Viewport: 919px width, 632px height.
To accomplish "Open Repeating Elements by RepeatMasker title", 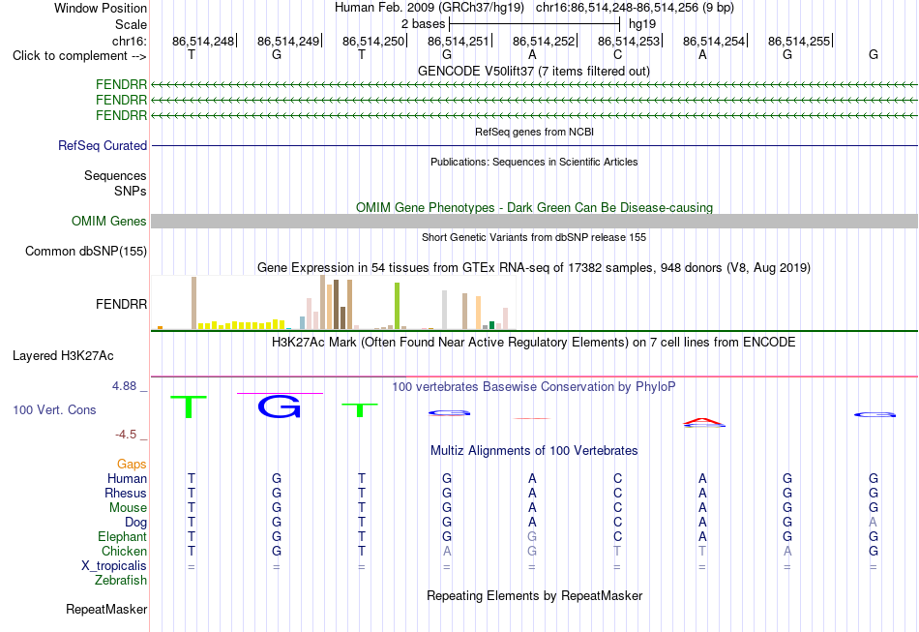I will coord(534,595).
